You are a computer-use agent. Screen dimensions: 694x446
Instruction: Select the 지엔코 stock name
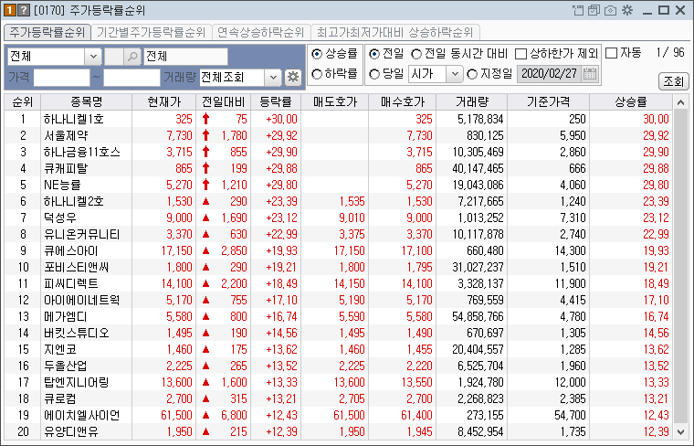(x=59, y=349)
